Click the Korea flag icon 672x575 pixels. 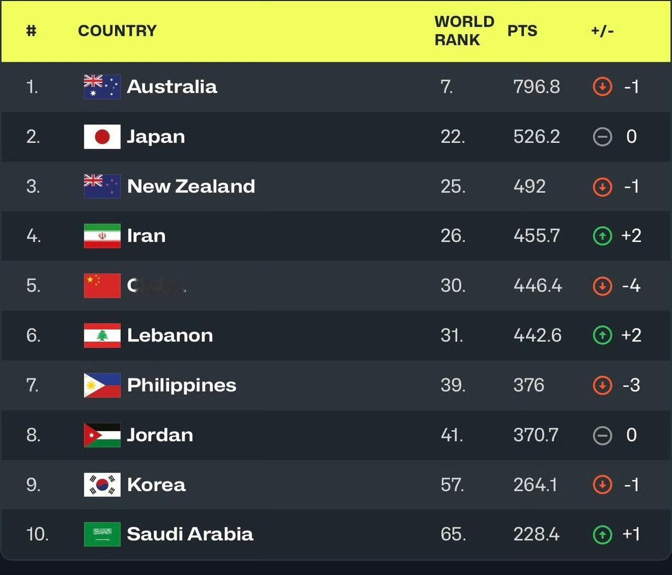click(102, 484)
